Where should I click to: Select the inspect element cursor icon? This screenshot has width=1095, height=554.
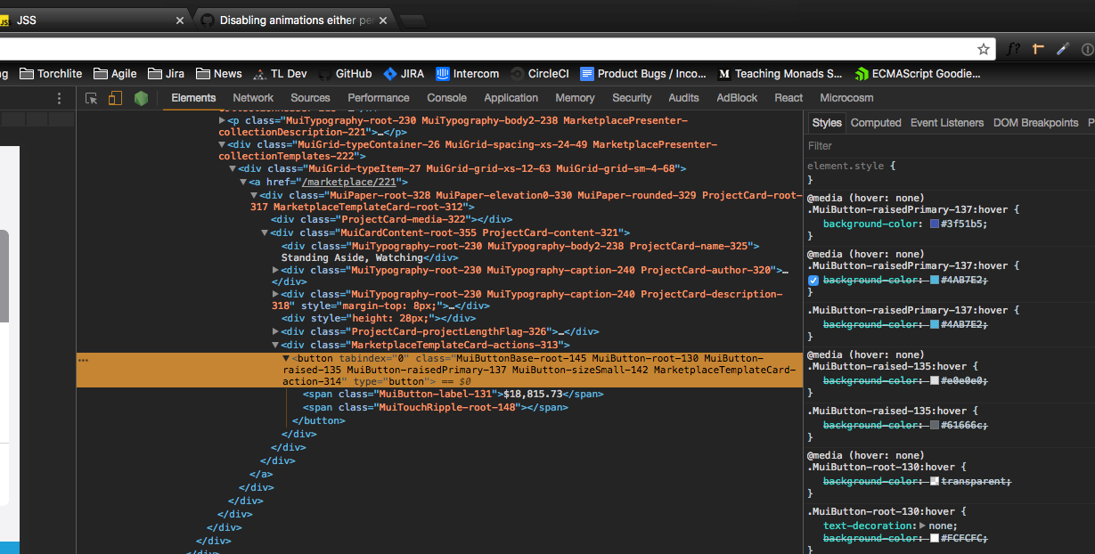(x=91, y=98)
